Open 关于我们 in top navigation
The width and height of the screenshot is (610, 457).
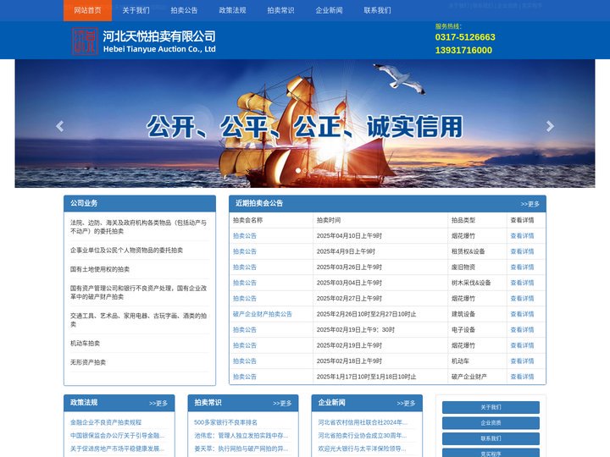(x=136, y=10)
